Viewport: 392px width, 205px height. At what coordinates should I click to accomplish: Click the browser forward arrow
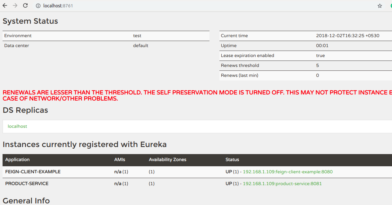pyautogui.click(x=15, y=6)
